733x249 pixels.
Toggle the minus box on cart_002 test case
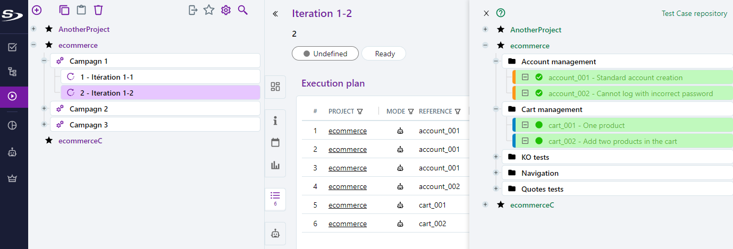(x=525, y=141)
